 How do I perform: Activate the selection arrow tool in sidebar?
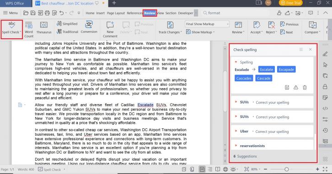coord(325,65)
